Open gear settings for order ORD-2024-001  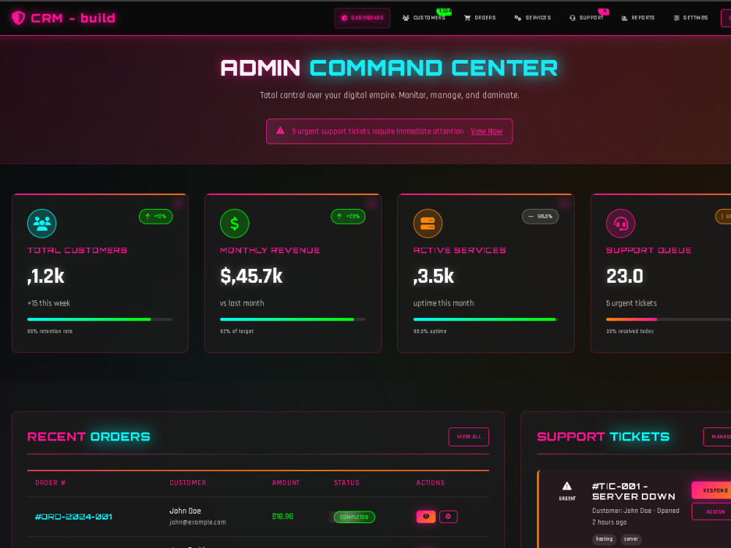pyautogui.click(x=449, y=517)
